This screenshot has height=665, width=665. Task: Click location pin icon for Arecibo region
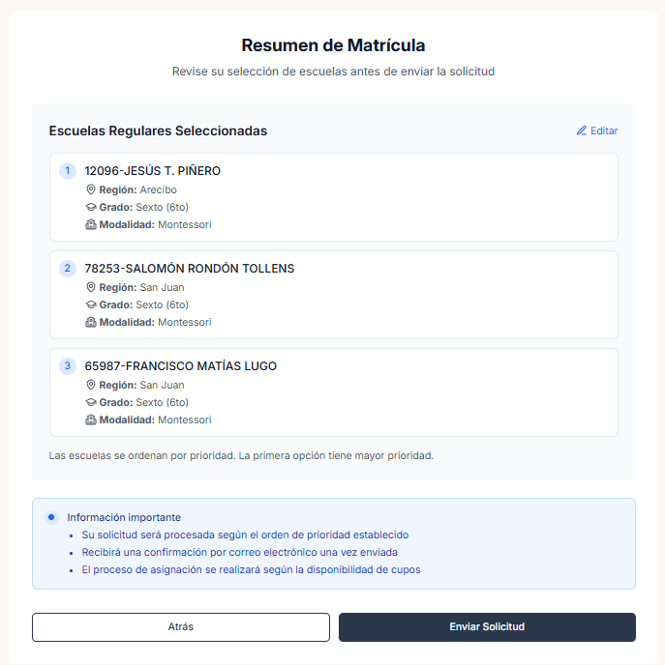[91, 189]
